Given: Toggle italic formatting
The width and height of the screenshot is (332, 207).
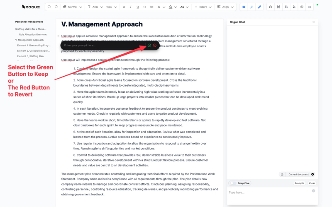Looking at the screenshot, I should coord(131,7).
